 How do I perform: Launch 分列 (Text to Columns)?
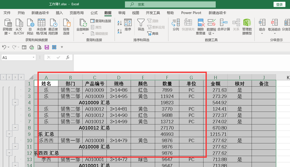176,25
